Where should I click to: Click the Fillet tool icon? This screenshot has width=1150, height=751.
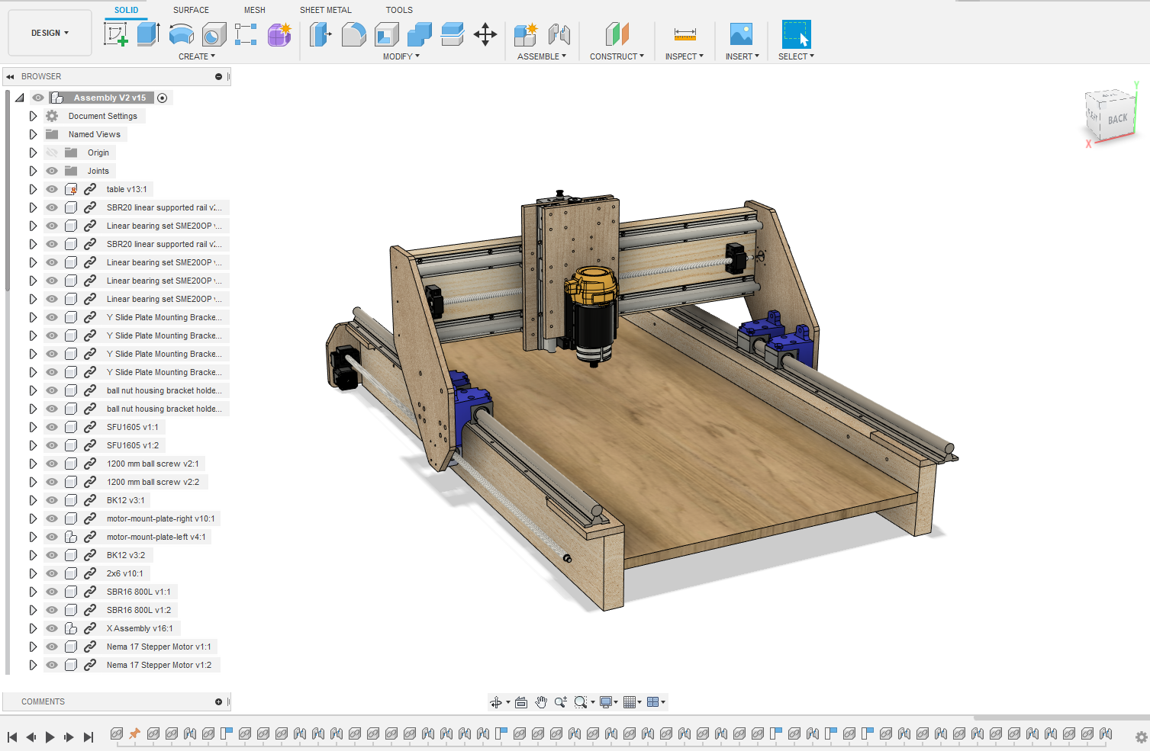point(353,34)
